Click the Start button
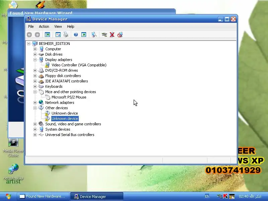This screenshot has width=268, height=201. point(8,196)
